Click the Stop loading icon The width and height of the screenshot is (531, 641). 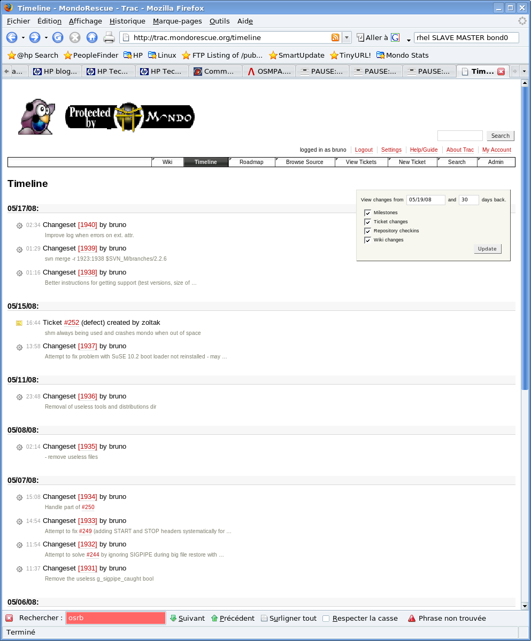pos(75,37)
